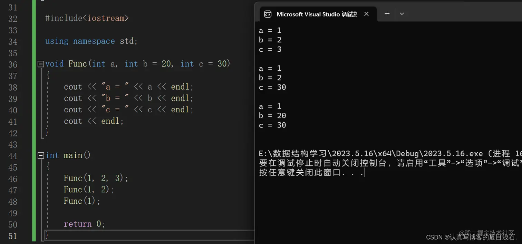Open the terminal tab dropdown chevron
This screenshot has width=522, height=244.
click(402, 14)
